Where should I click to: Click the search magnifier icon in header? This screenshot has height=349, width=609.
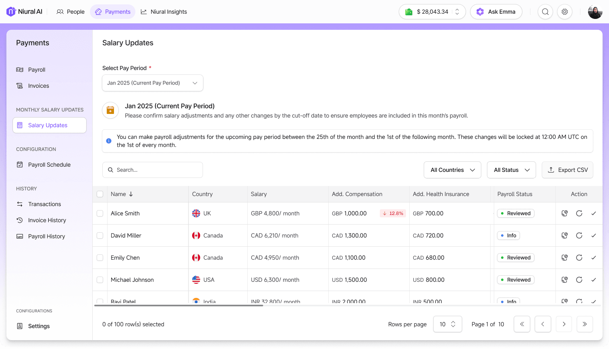pos(545,12)
